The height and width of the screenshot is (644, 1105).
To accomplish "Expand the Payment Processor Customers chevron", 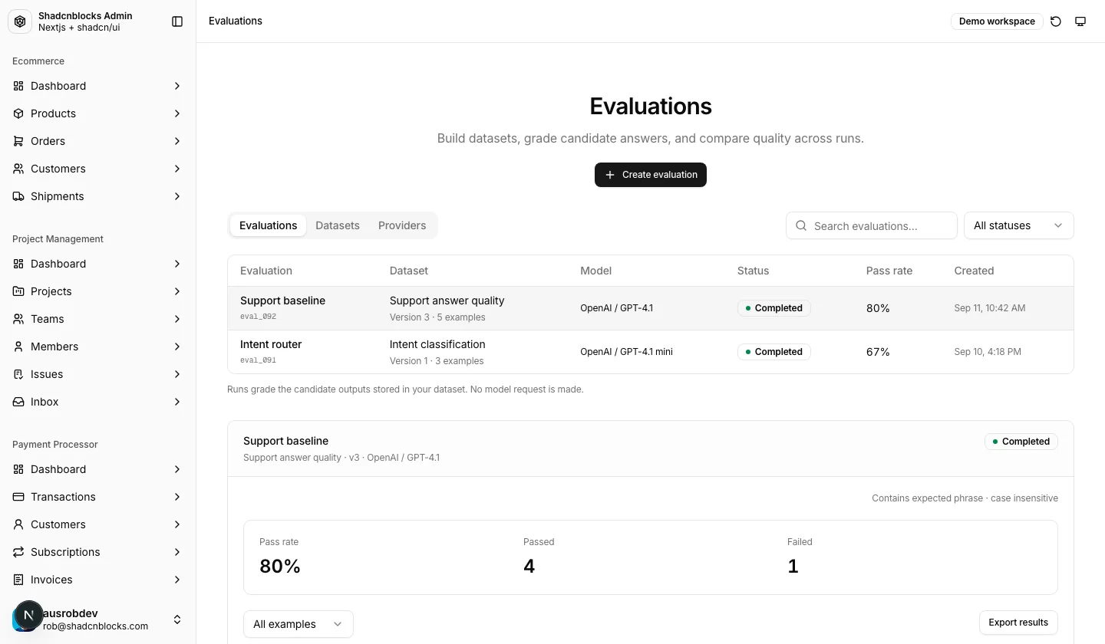I will coord(177,524).
